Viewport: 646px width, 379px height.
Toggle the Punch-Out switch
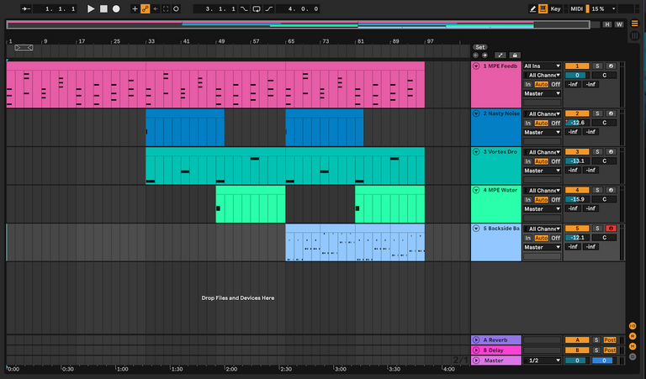coord(269,8)
